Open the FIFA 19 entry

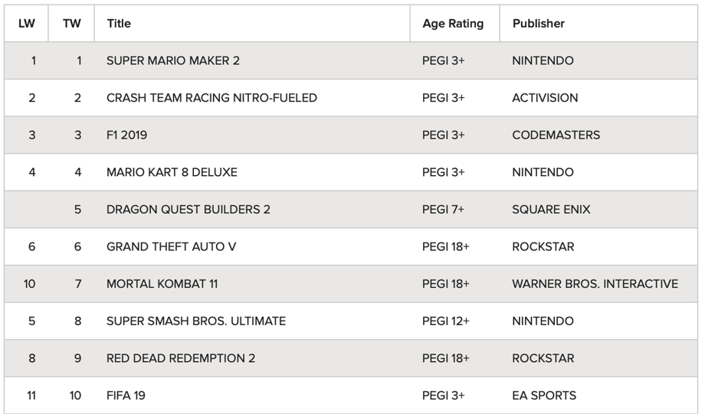126,396
